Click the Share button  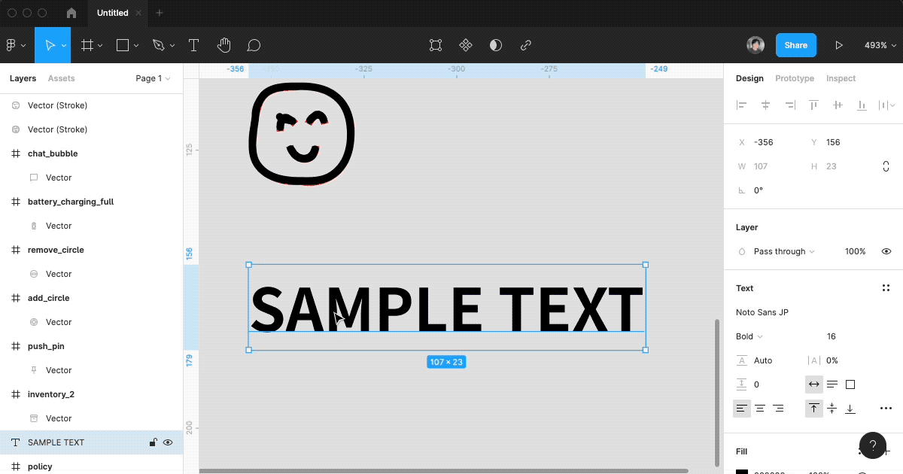pos(795,45)
